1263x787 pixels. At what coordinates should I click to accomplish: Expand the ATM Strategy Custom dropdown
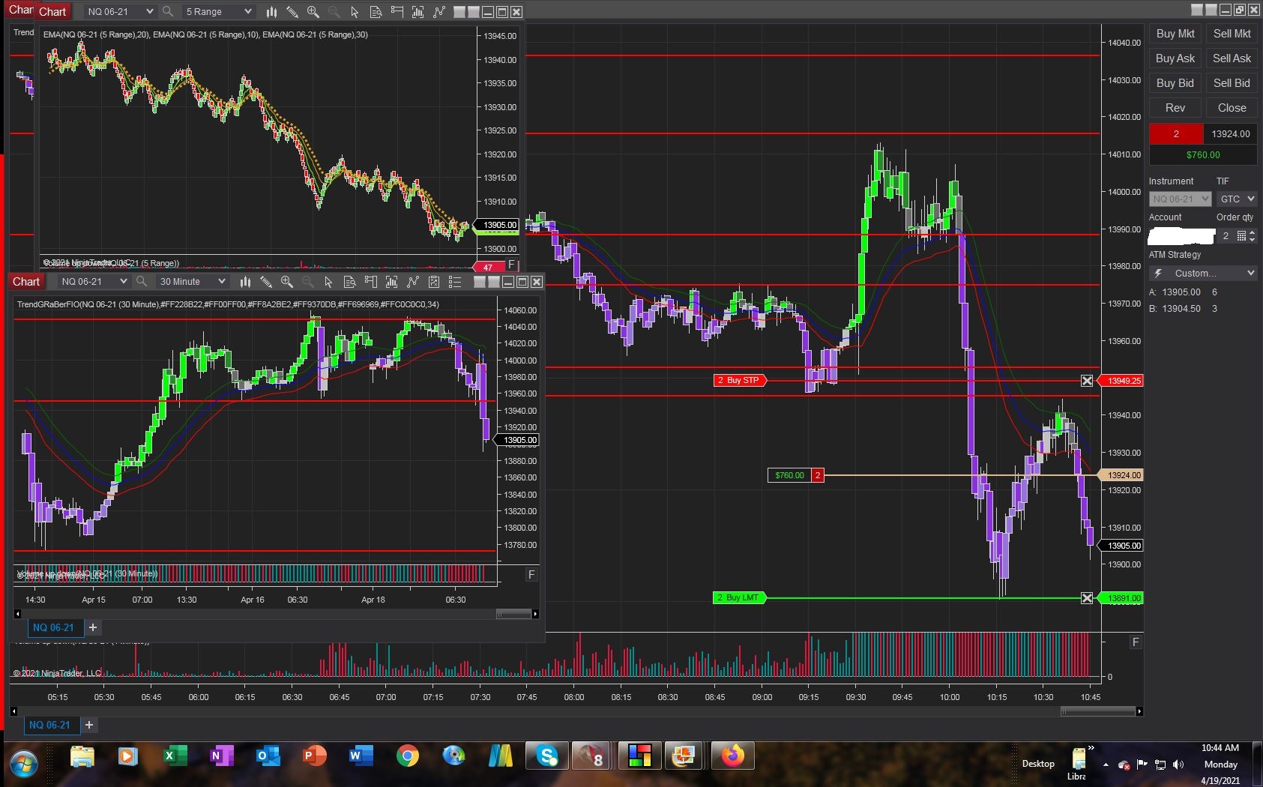[x=1203, y=274]
